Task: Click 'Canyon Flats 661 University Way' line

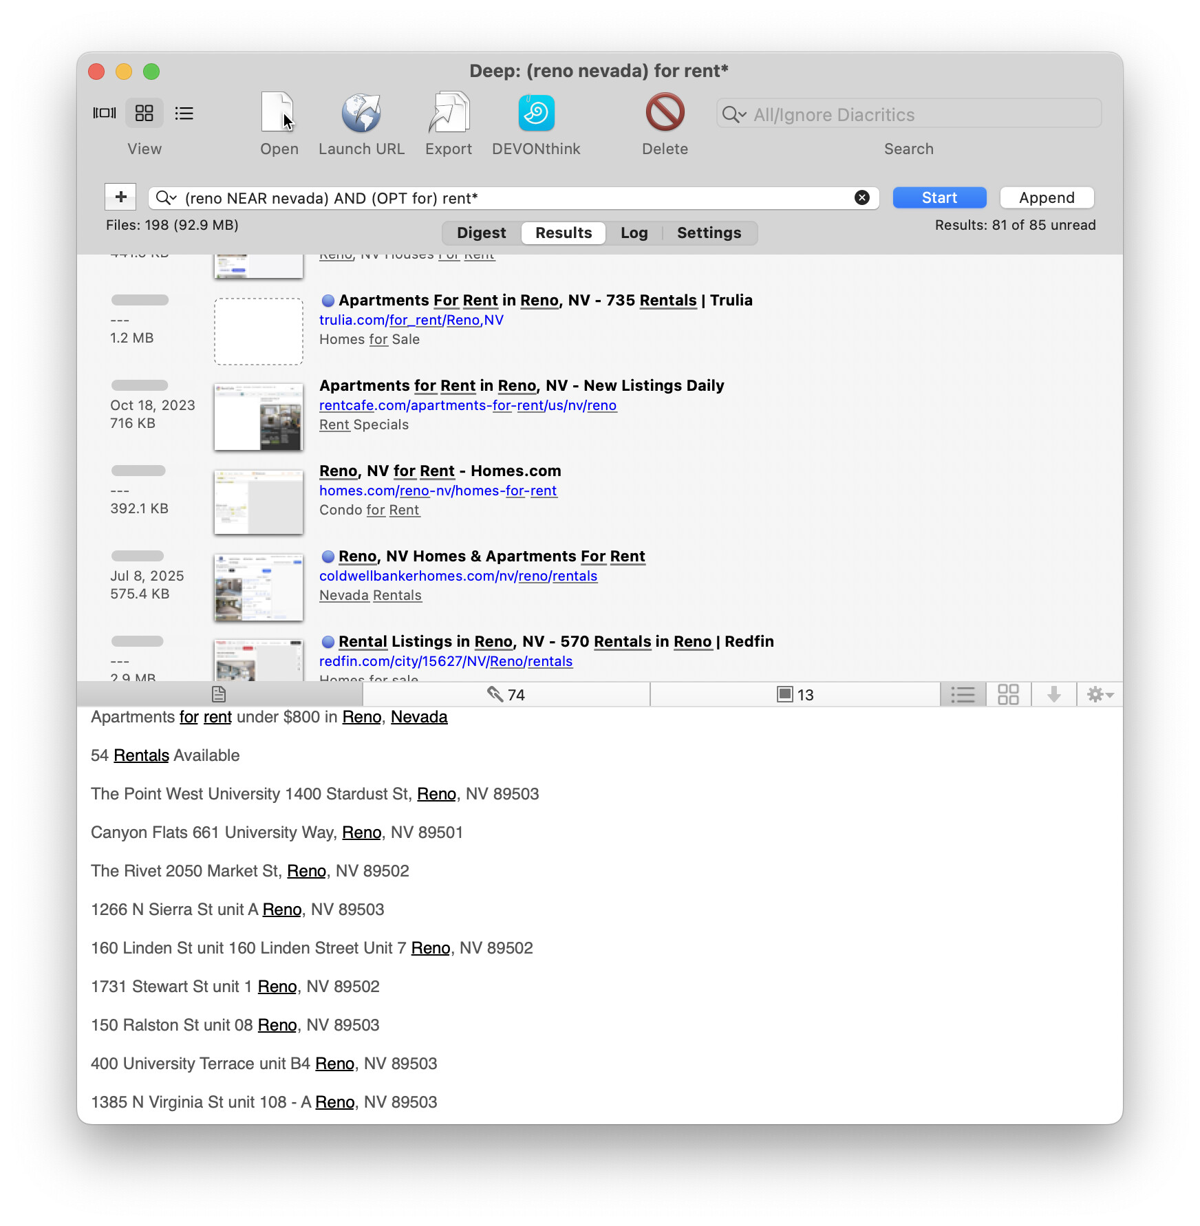Action: [x=277, y=832]
